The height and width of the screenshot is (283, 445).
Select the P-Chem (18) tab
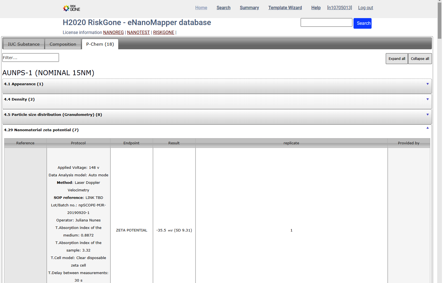[x=100, y=44]
